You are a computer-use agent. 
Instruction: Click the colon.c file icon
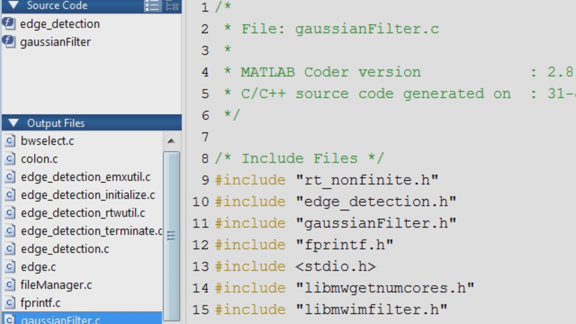point(9,159)
